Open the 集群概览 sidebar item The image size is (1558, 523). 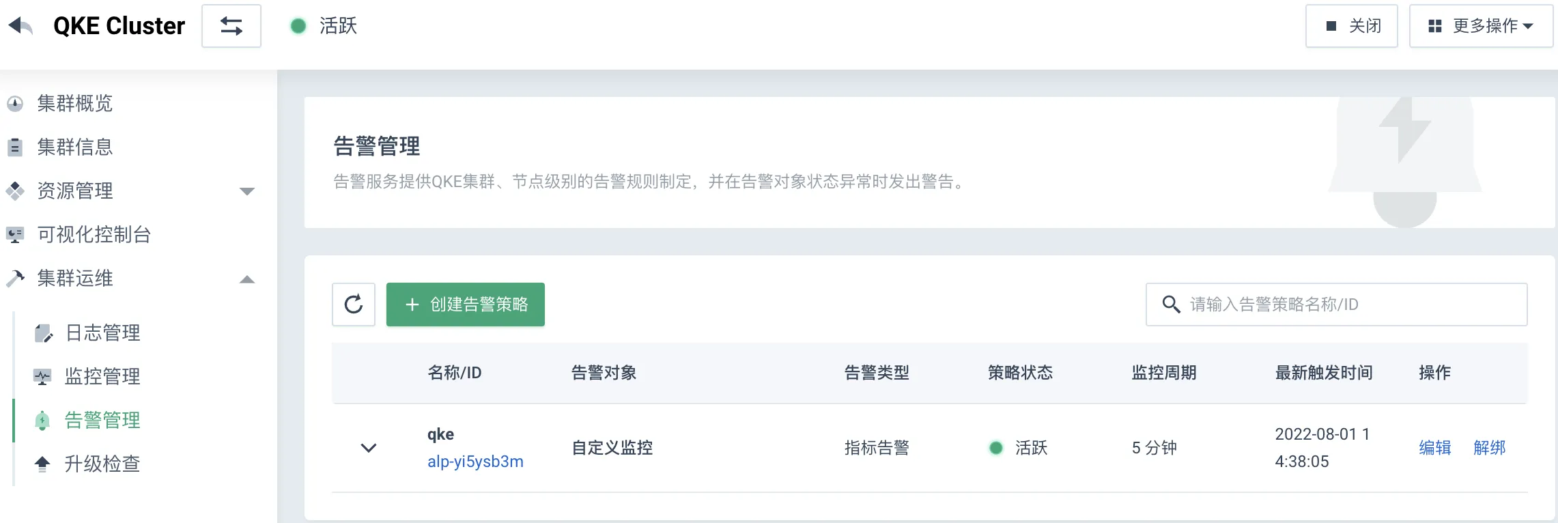pos(75,104)
